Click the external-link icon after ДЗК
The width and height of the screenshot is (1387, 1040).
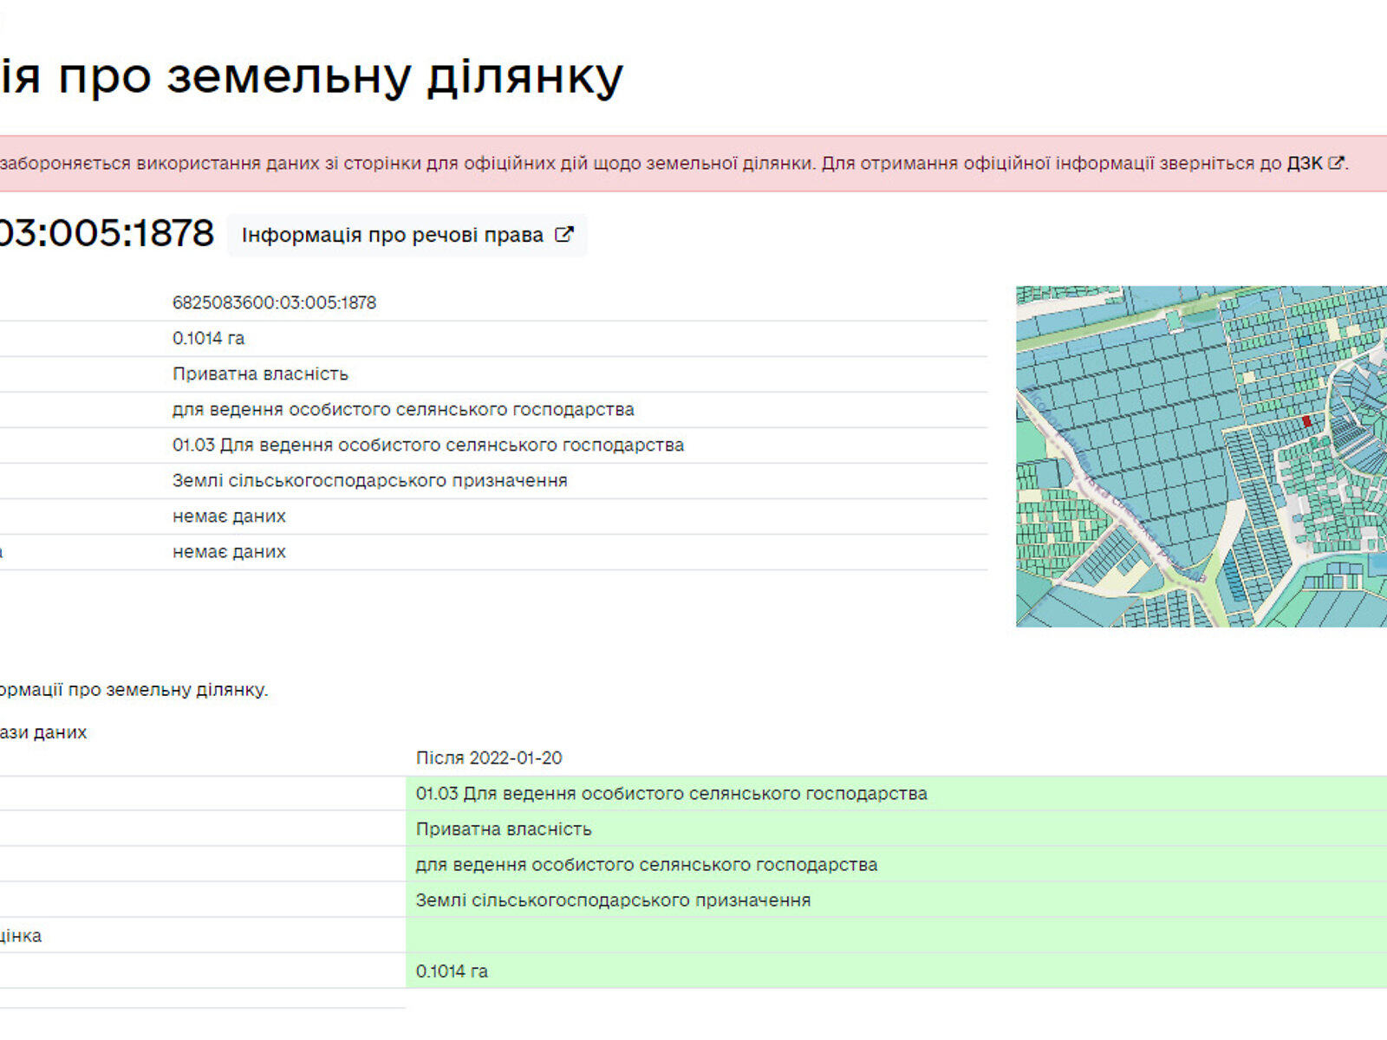pos(1336,163)
